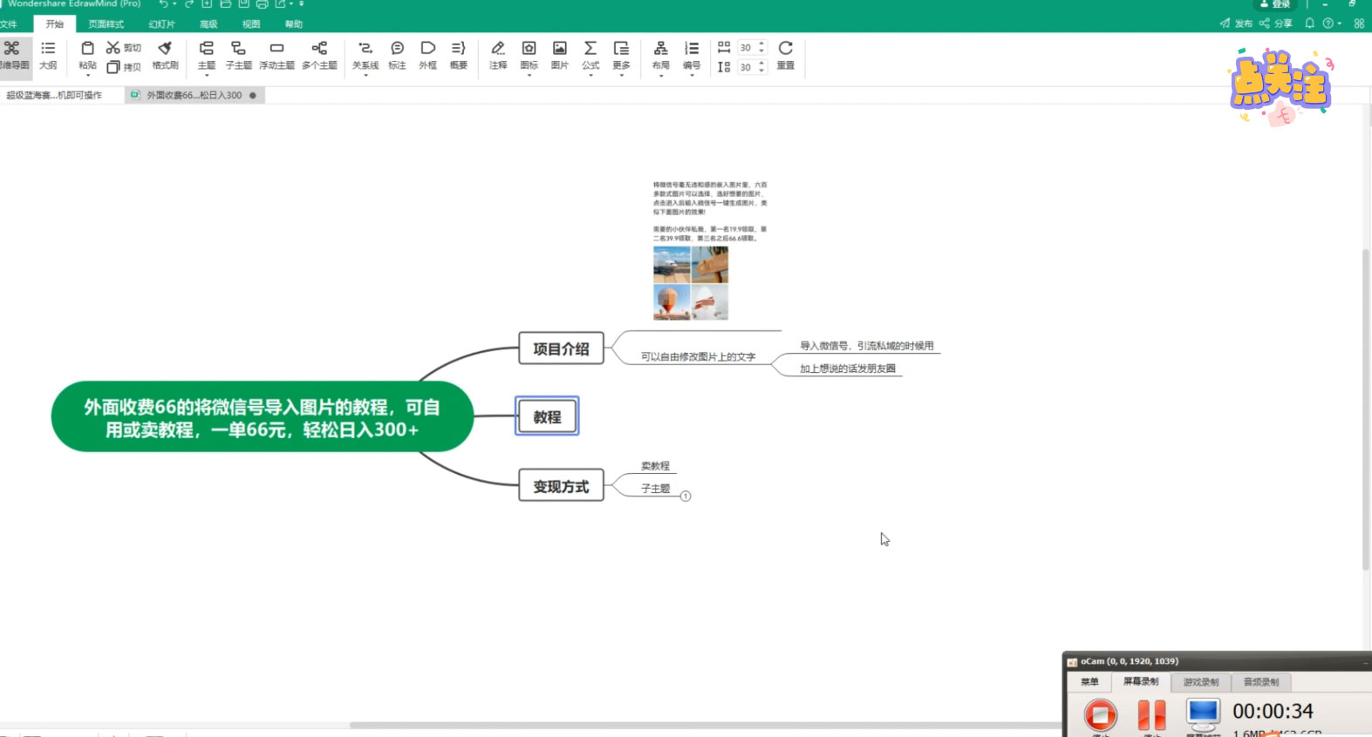
Task: Add a 浮动主题 floating topic
Action: coord(276,54)
